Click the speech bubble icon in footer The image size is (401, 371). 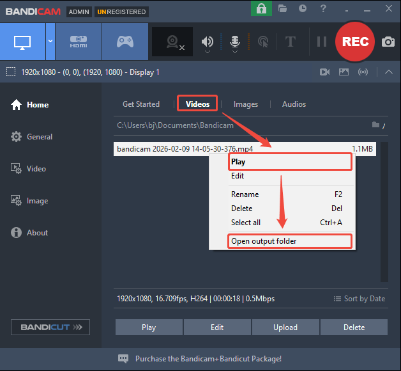[x=123, y=359]
